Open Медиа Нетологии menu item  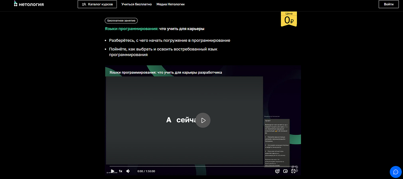171,4
